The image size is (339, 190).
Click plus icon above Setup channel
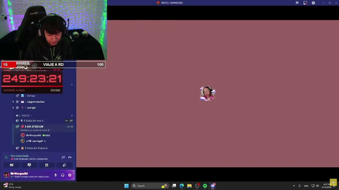72,85
